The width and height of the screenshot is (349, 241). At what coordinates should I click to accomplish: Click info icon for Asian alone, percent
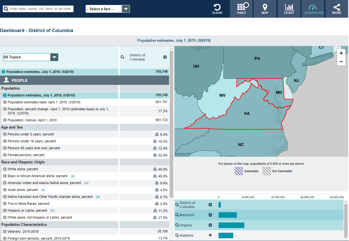(5, 190)
